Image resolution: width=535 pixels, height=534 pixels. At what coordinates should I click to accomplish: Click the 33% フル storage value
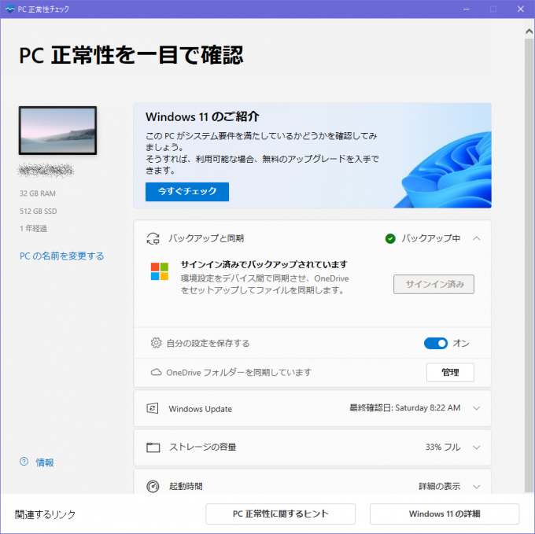coord(443,447)
